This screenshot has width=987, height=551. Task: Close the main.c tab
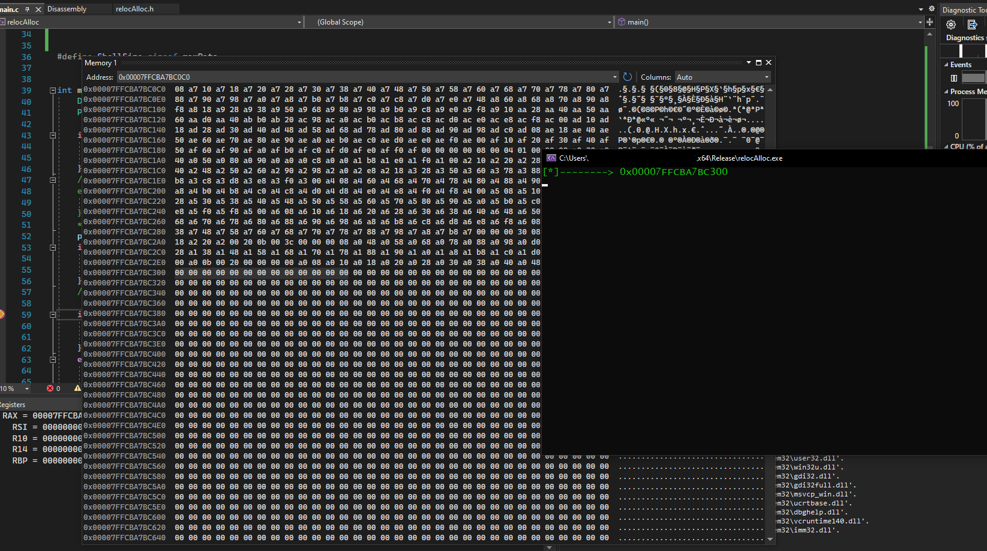pos(38,9)
